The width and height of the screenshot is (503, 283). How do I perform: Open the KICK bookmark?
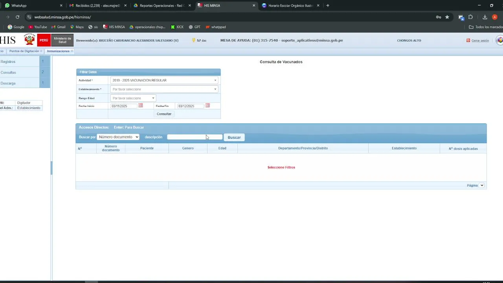point(177,27)
